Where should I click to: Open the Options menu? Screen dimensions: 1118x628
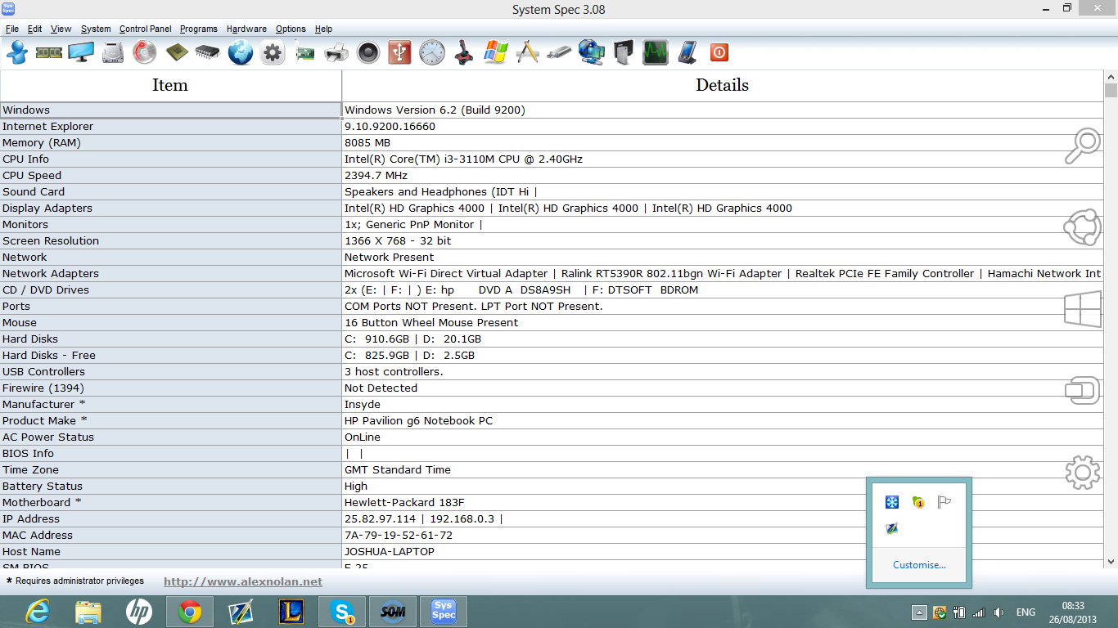click(291, 29)
